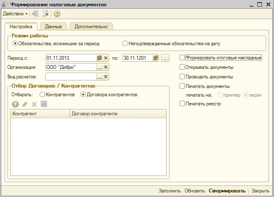Screen dimensions: 274x197
Task: Minimize the window
Action: point(252,5)
